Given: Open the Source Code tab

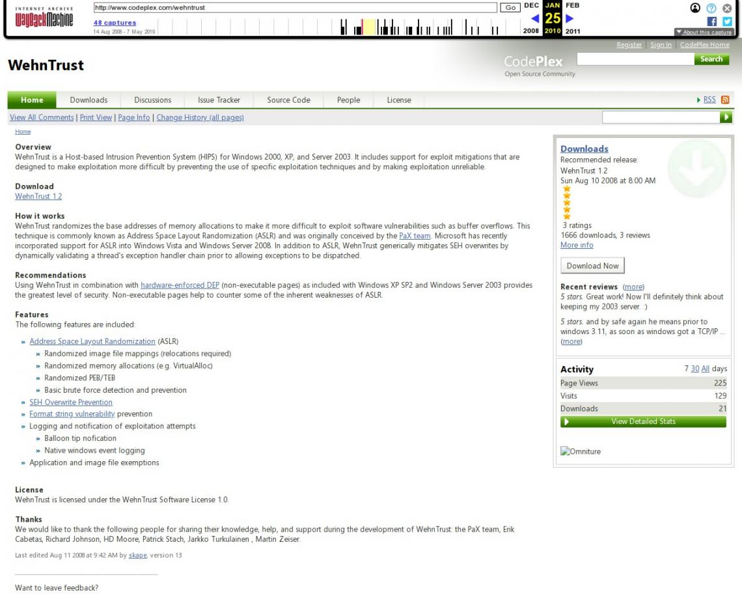Looking at the screenshot, I should 288,100.
